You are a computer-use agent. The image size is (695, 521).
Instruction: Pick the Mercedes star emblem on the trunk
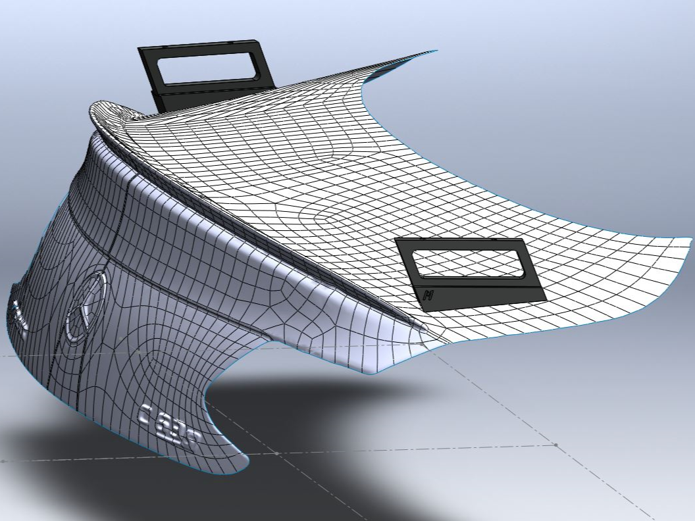(86, 307)
